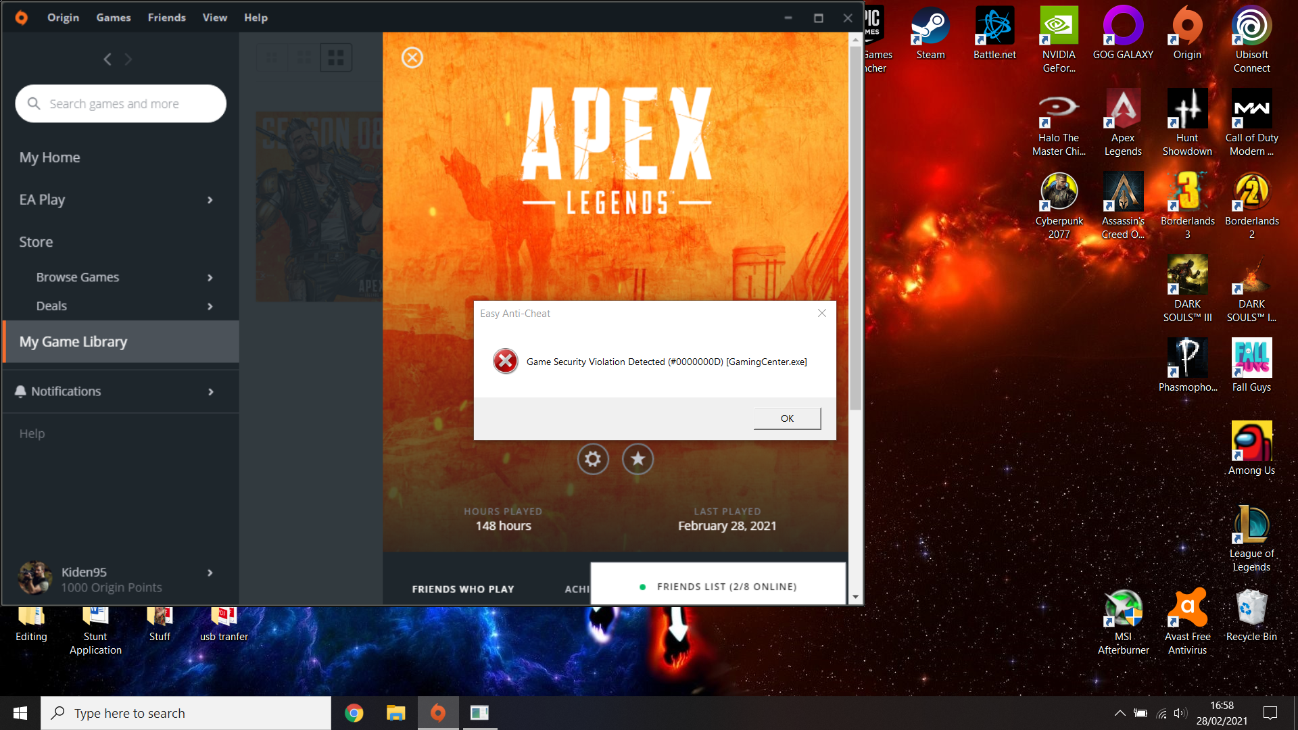
Task: Click the Search games and more field
Action: coord(121,104)
